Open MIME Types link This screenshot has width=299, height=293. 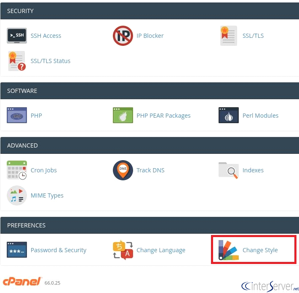[x=47, y=196]
